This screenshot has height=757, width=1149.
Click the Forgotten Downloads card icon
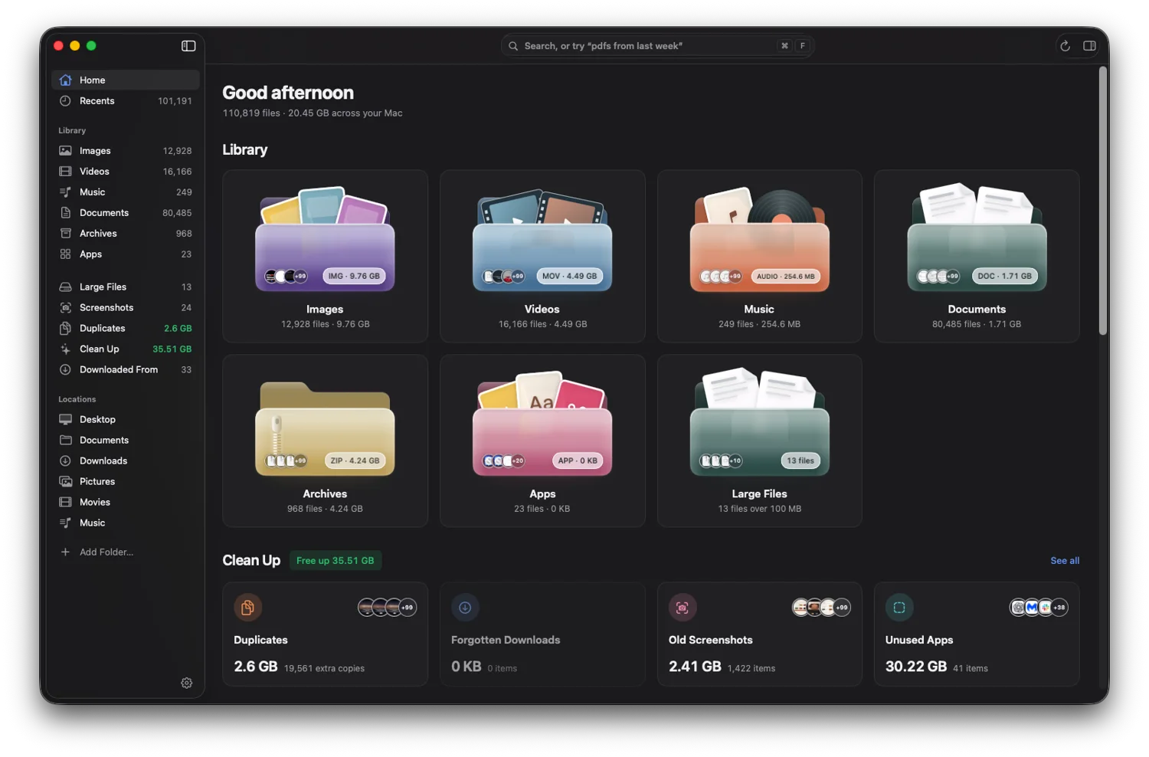pyautogui.click(x=465, y=608)
